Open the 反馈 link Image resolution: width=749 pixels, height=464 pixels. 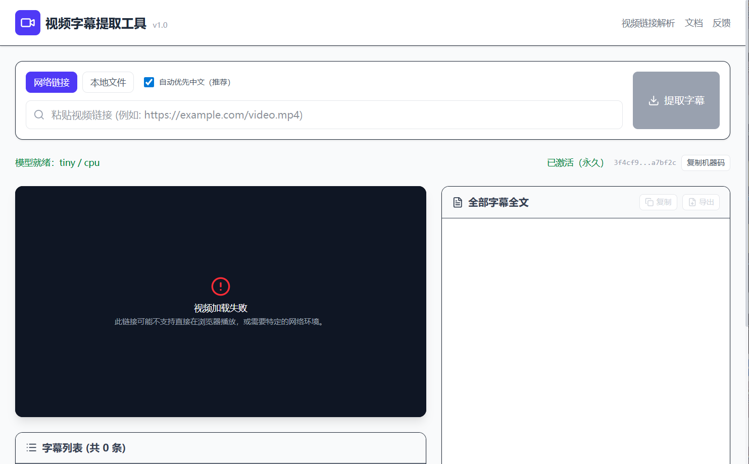point(722,23)
